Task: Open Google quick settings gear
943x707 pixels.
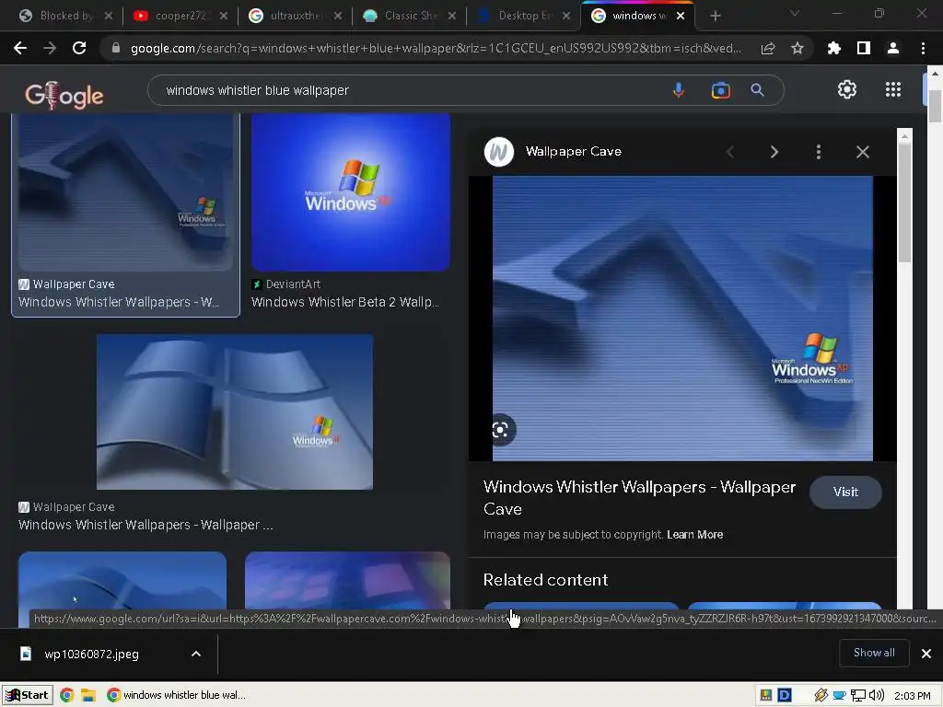Action: click(x=847, y=89)
